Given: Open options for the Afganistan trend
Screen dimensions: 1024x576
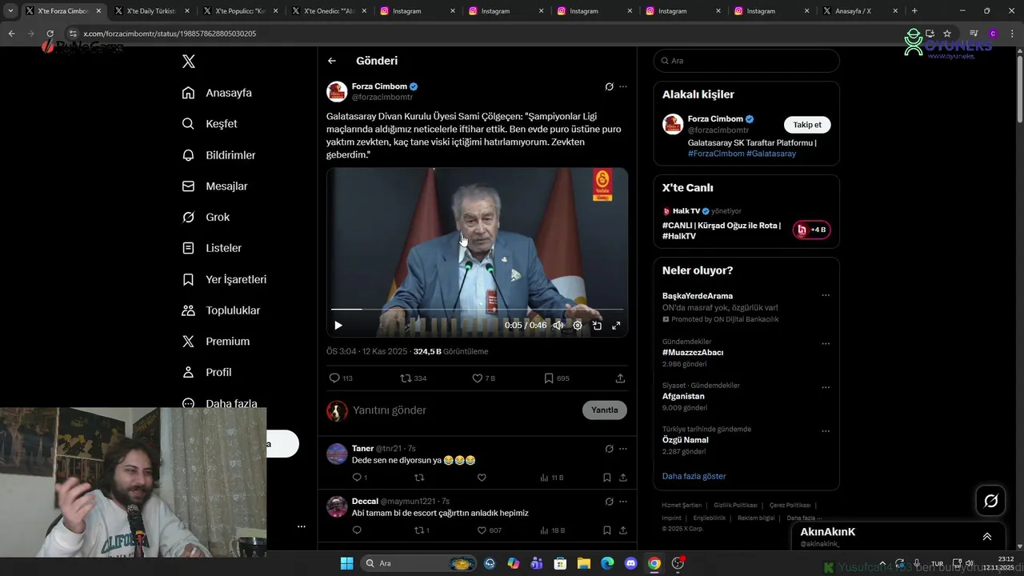Looking at the screenshot, I should click(x=826, y=387).
